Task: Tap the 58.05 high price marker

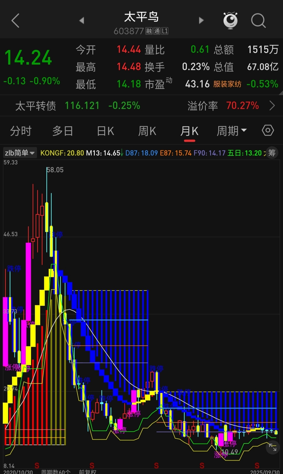Action: pos(55,170)
